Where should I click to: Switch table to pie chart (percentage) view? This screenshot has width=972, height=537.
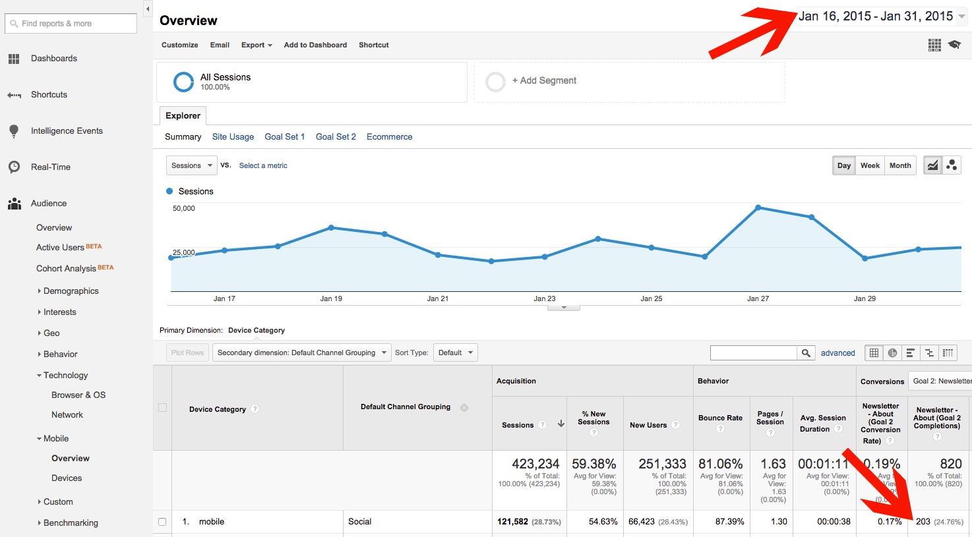892,353
